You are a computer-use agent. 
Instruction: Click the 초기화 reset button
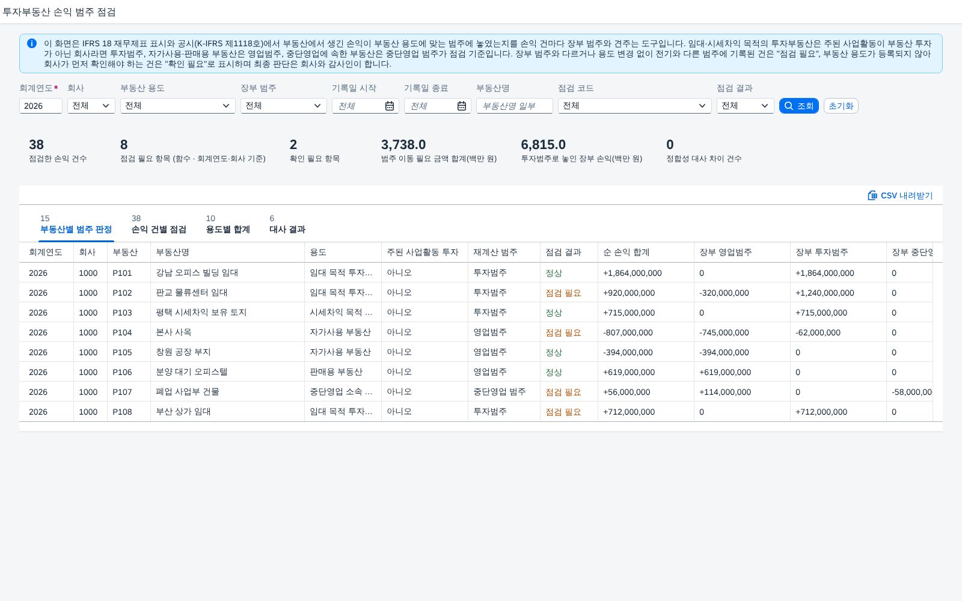click(x=841, y=106)
